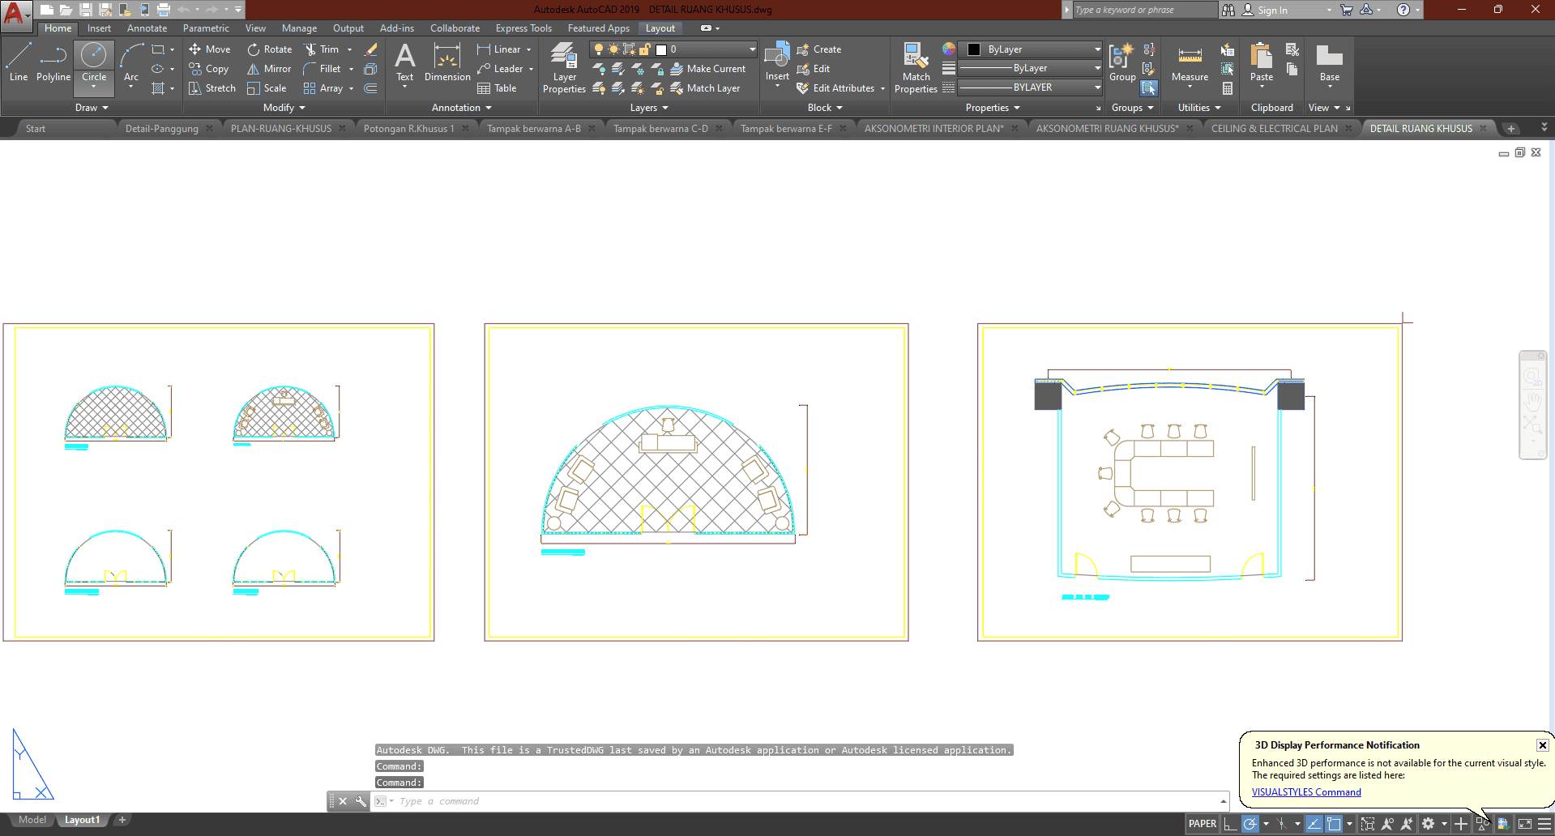Open the VISUALSTYLES Command link

[x=1306, y=792]
